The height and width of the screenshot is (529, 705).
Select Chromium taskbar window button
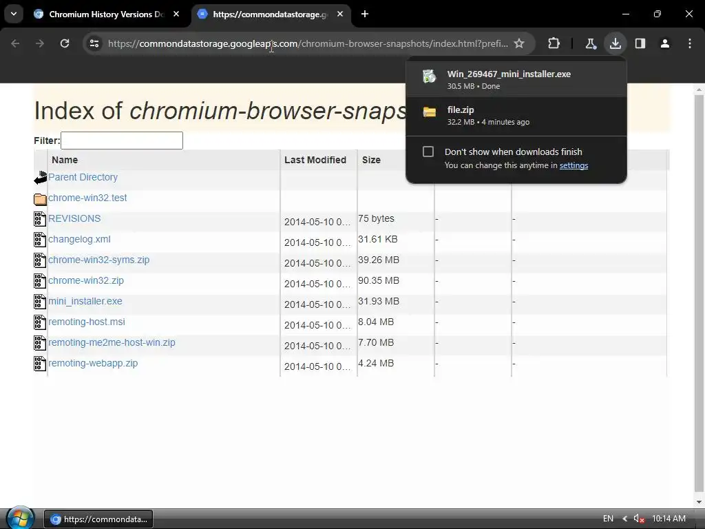[x=98, y=519]
